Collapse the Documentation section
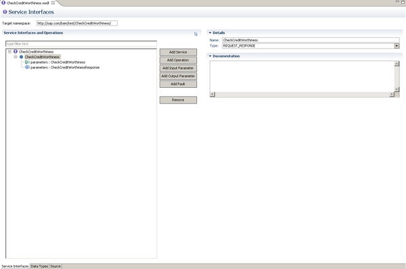 [210, 56]
